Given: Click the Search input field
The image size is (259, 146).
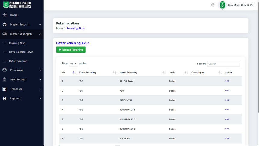Looking at the screenshot, I should coord(223,64).
